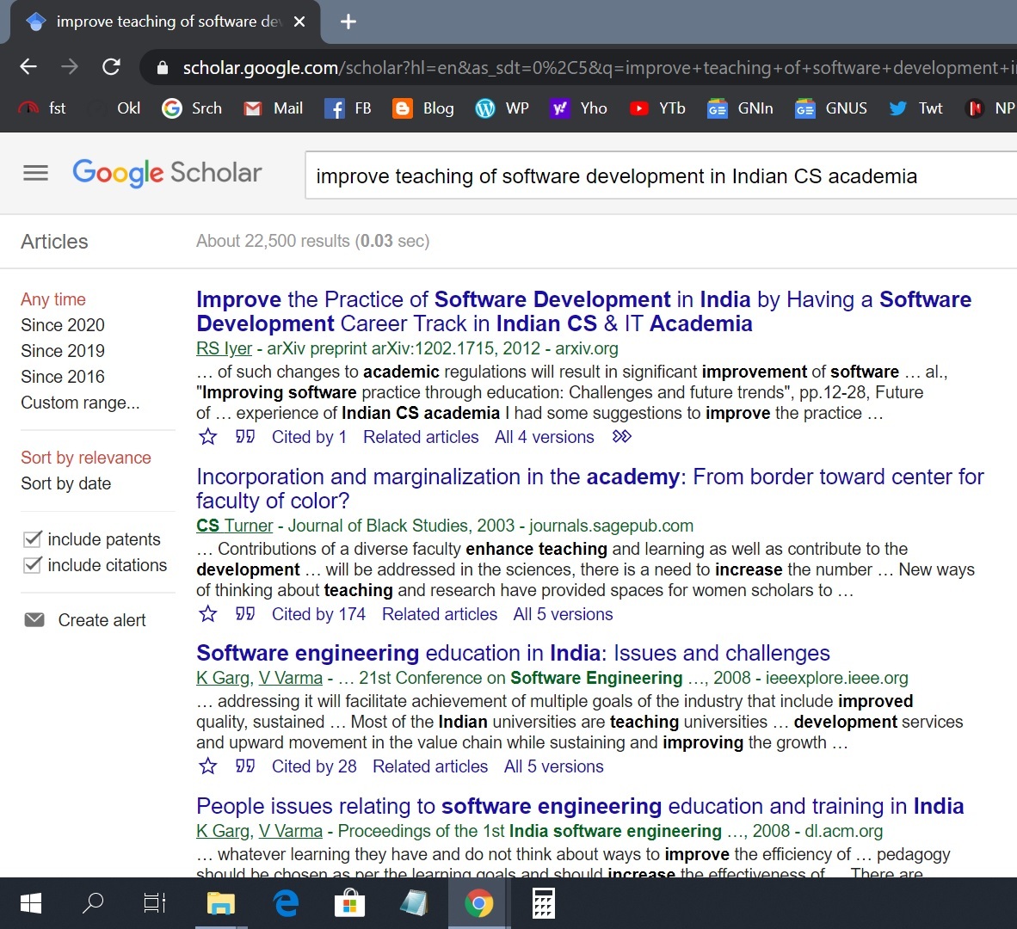Screen dimensions: 1017x929
Task: Open a new browser tab
Action: tap(348, 22)
